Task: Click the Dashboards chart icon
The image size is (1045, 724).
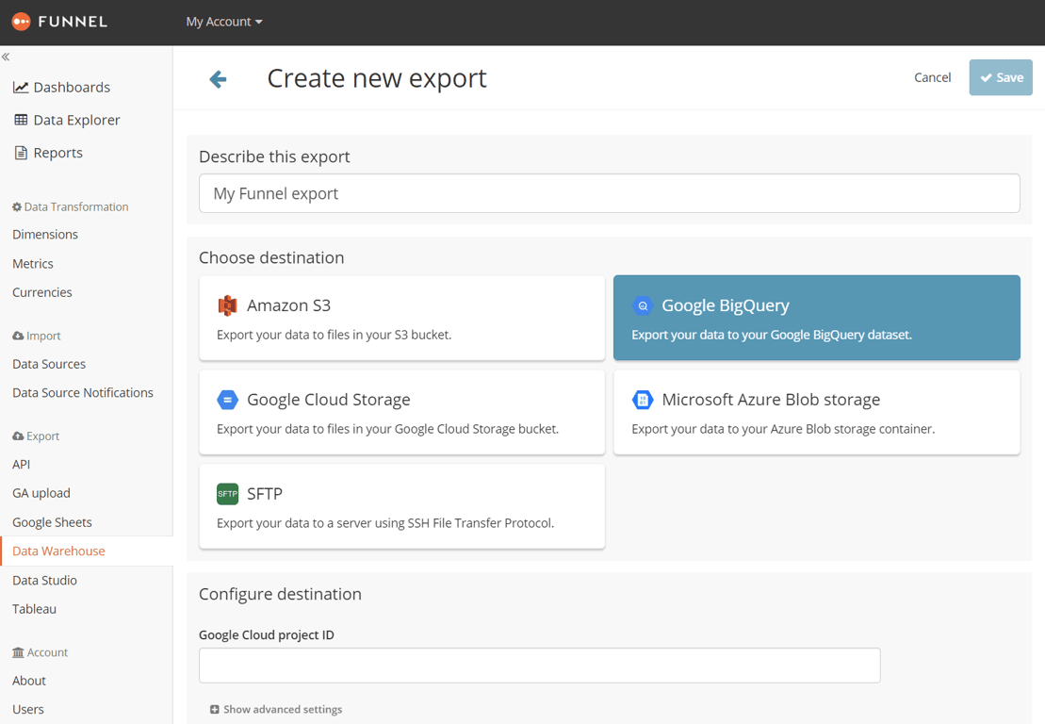Action: tap(21, 88)
